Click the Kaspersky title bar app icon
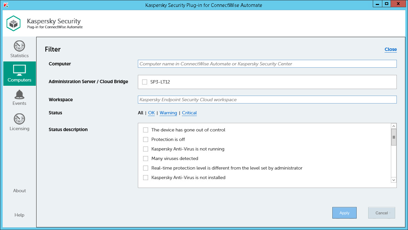 coord(5,5)
